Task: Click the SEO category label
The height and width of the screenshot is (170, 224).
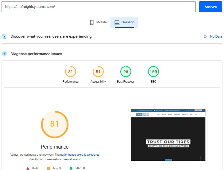Action: click(x=153, y=82)
